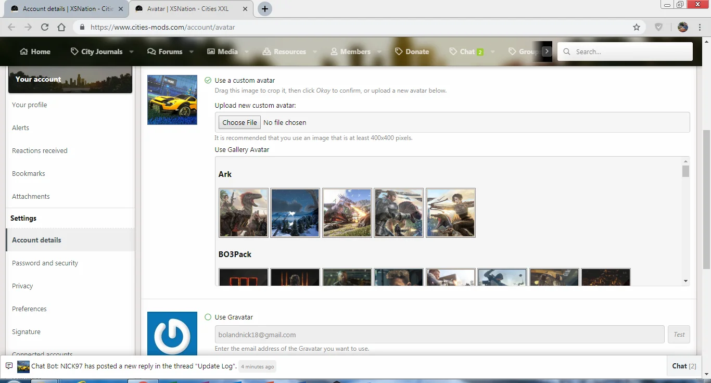Expand the Resources dropdown arrow

[x=315, y=52]
